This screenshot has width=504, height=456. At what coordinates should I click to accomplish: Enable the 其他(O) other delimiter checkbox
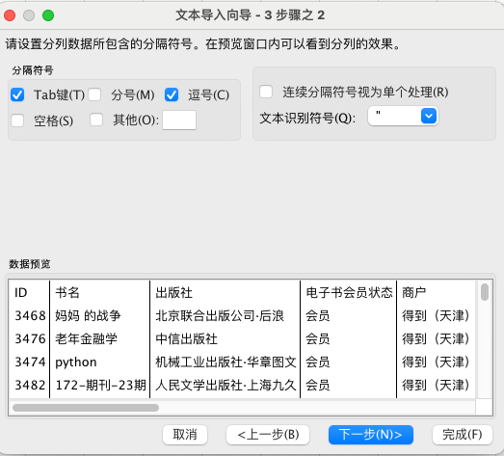(x=96, y=120)
